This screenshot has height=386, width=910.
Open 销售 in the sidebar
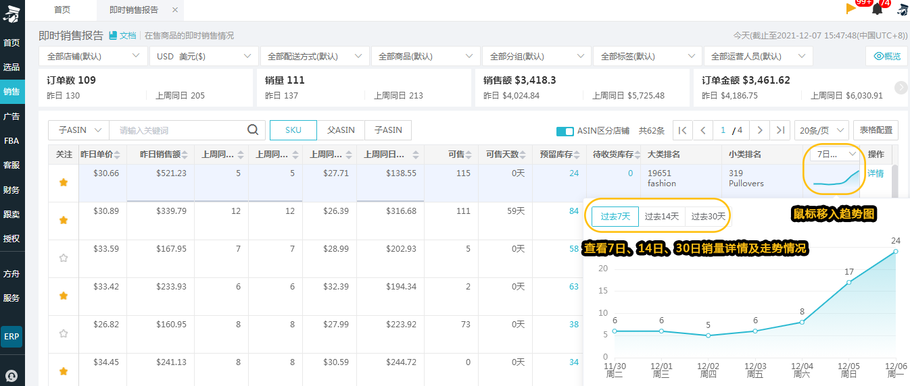tap(11, 91)
